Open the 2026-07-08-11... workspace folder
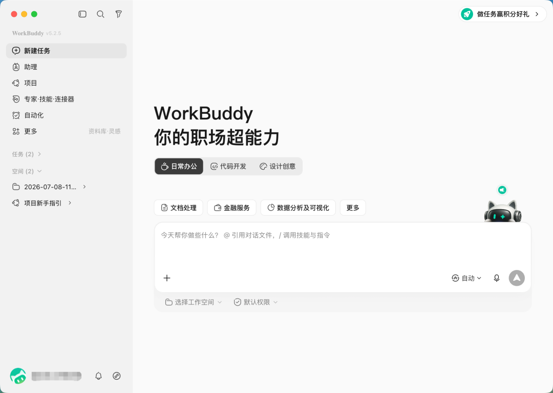This screenshot has width=553, height=393. (x=49, y=187)
